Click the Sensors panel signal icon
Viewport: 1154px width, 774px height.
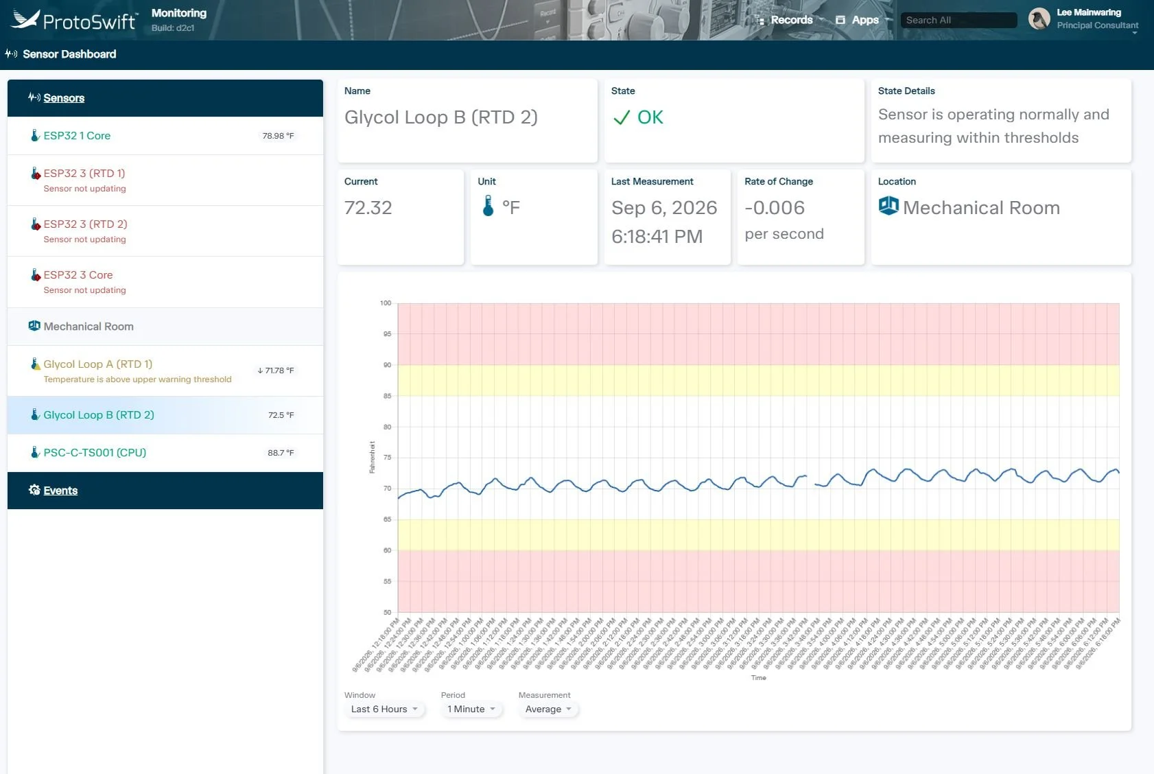pyautogui.click(x=34, y=97)
